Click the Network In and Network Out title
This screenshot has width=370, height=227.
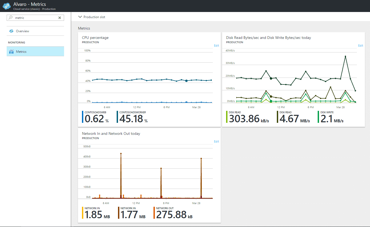click(111, 133)
